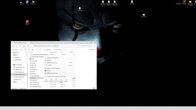Sort by the Дата изменения column header
Screen dimensions: 196x110
click(53, 52)
